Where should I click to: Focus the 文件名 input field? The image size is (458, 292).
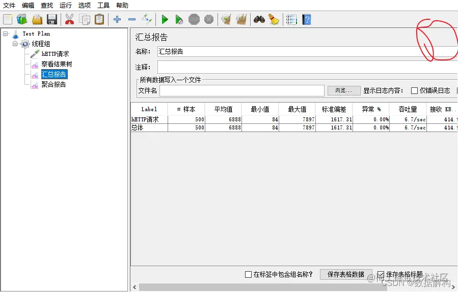(x=242, y=90)
